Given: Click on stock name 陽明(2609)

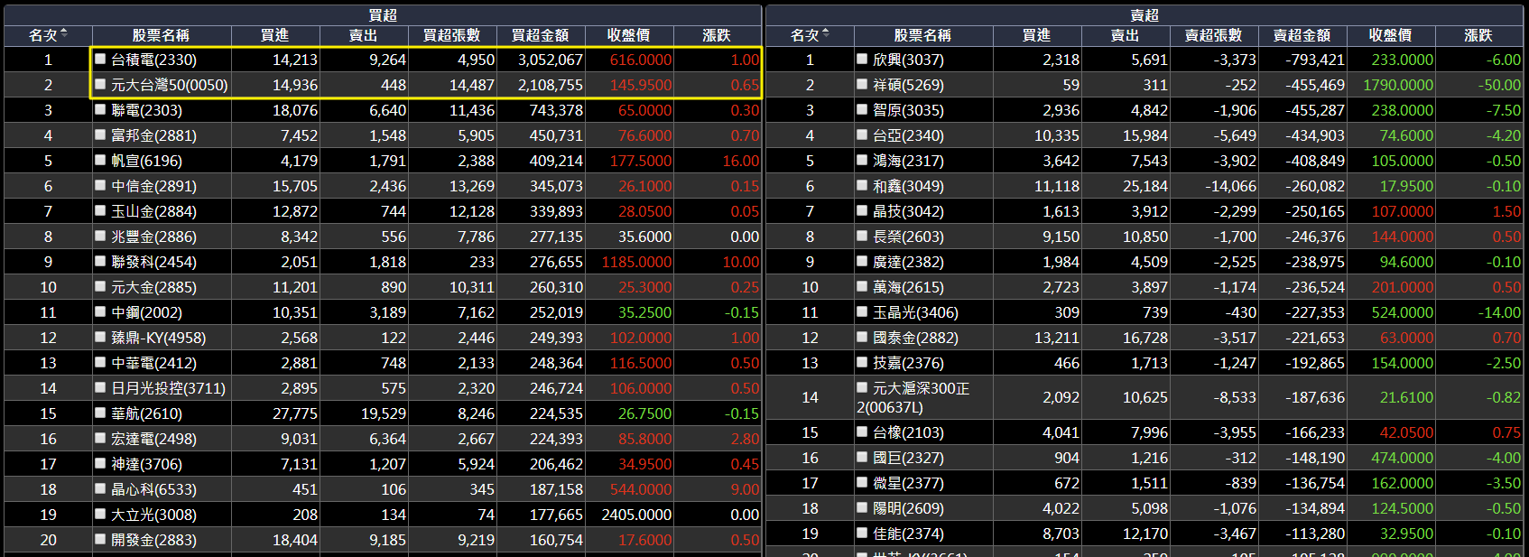Looking at the screenshot, I should 908,508.
